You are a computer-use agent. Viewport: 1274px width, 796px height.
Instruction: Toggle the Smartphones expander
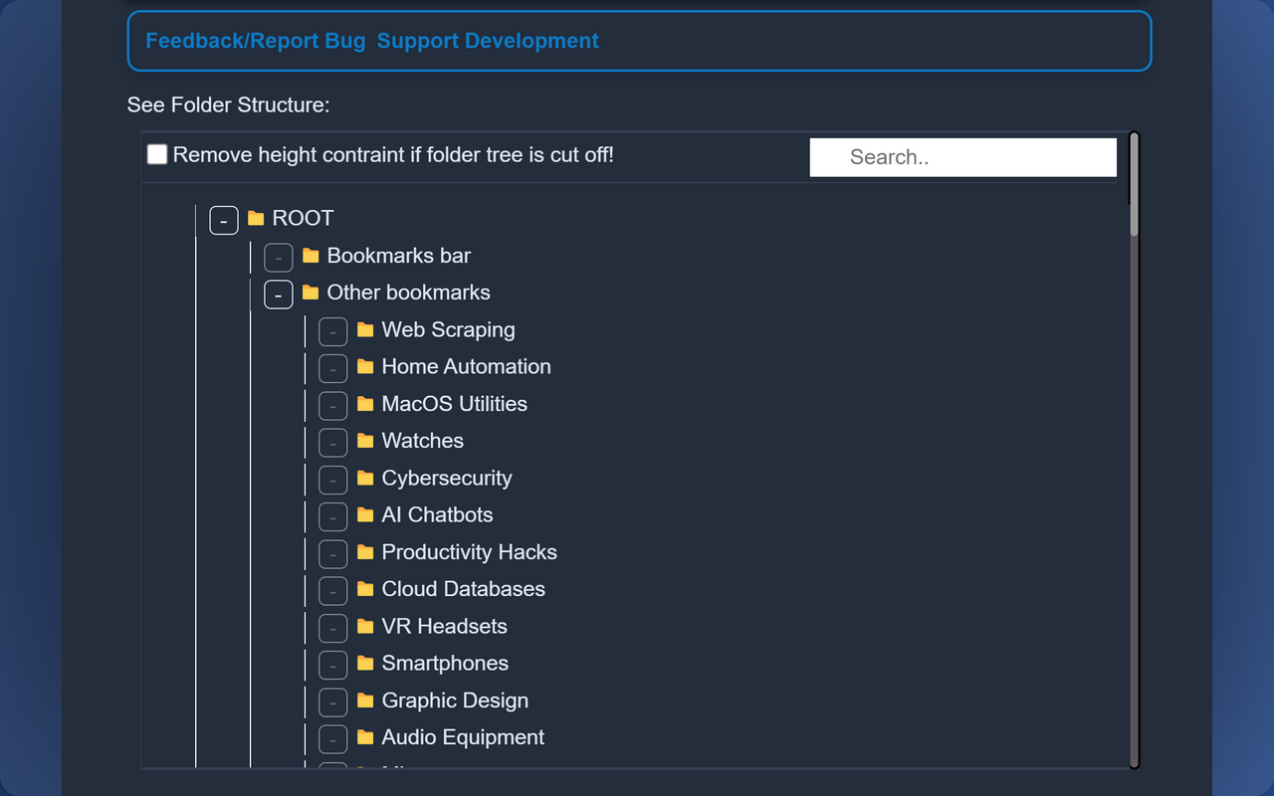(333, 665)
